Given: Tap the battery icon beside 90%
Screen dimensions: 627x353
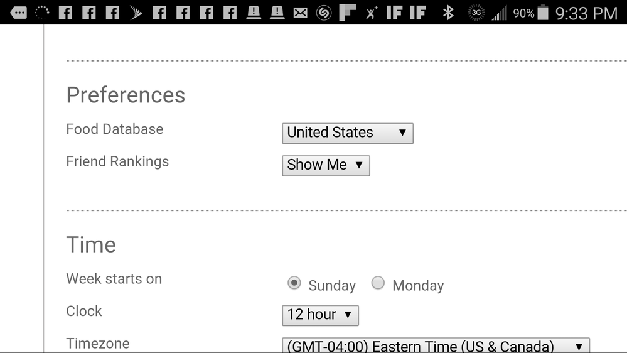Looking at the screenshot, I should click(543, 13).
